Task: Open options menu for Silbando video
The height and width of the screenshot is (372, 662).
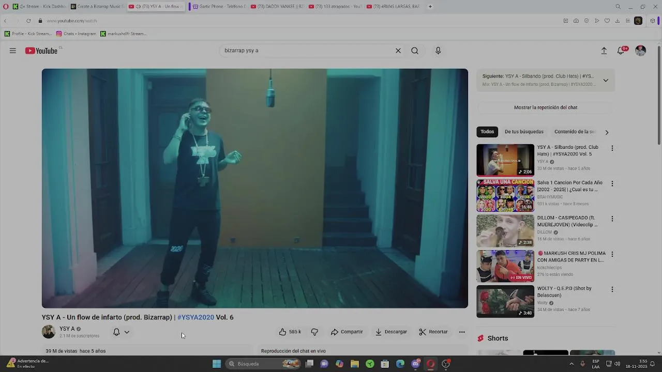Action: point(612,148)
